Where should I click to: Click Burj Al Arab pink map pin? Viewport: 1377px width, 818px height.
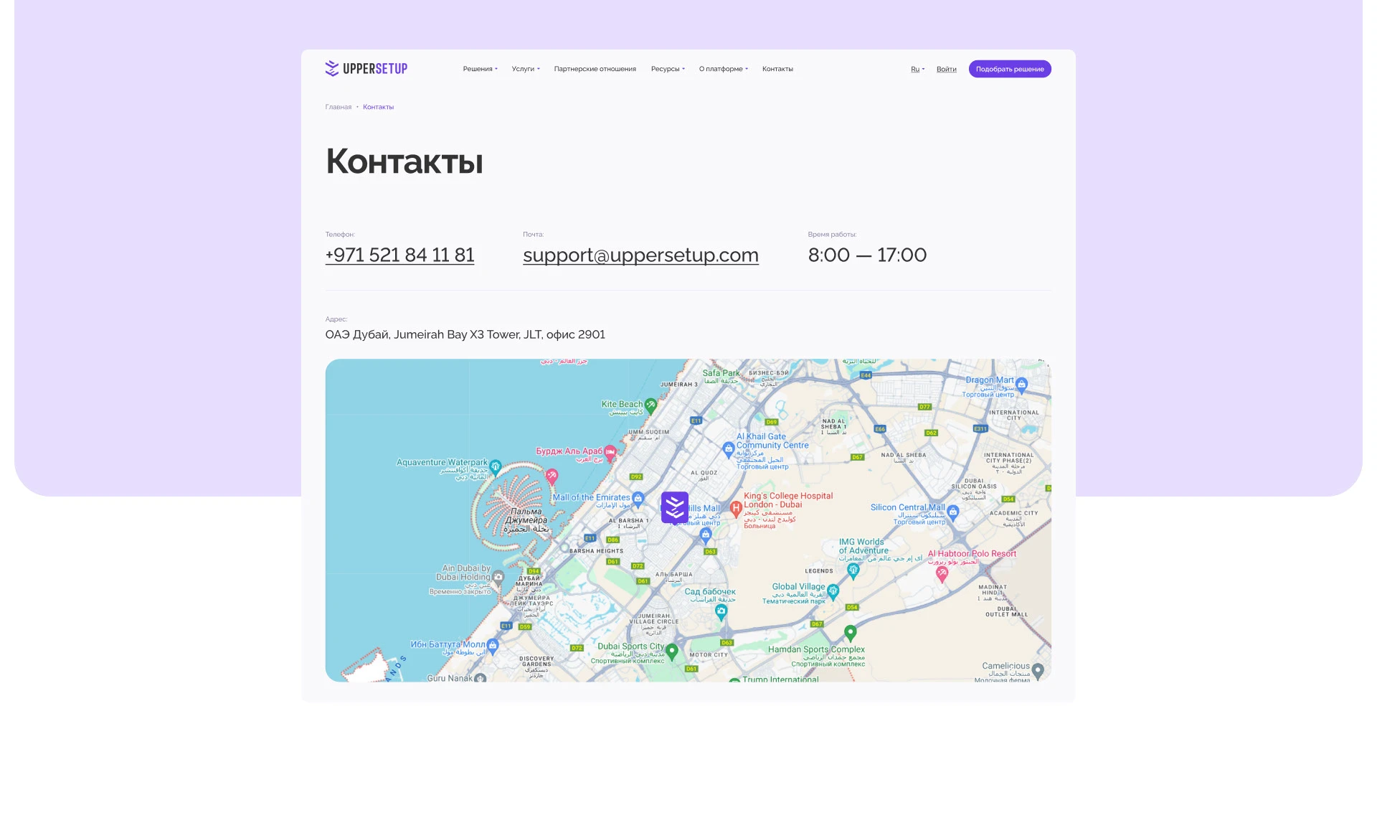(610, 452)
